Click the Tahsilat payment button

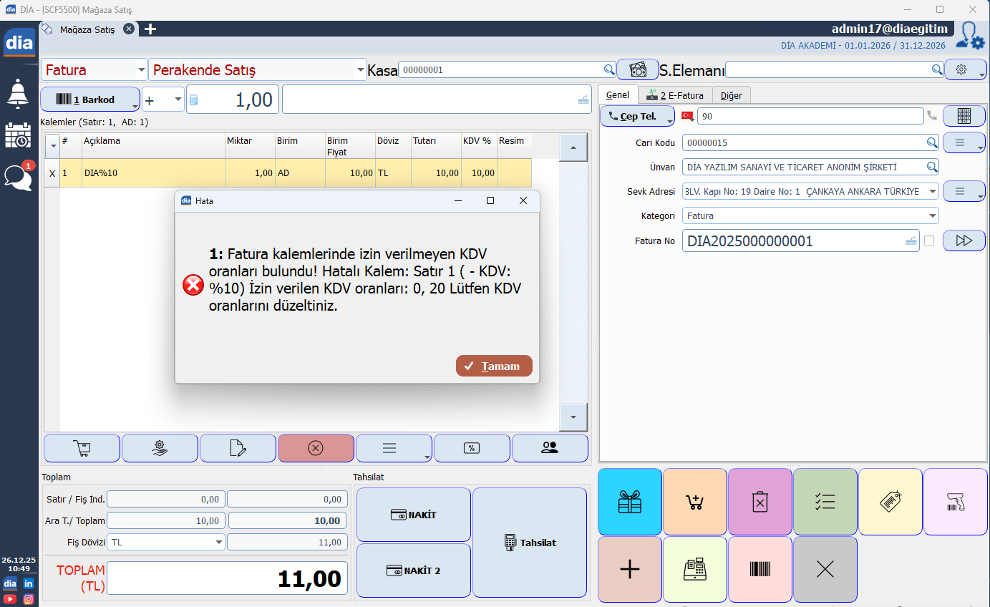coord(530,543)
